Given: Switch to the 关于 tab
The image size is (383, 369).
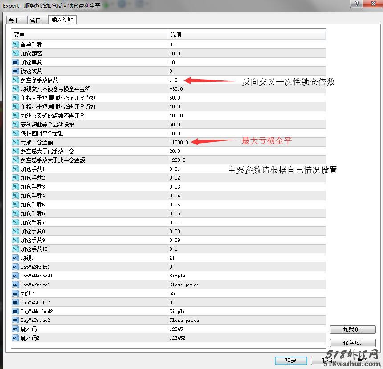Looking at the screenshot, I should (16, 20).
